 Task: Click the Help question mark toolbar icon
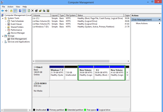[20, 11]
